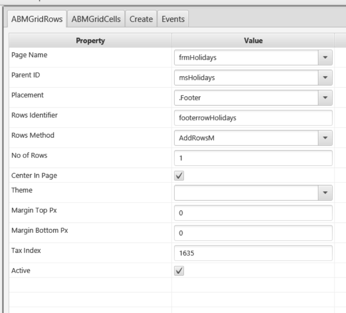Viewport: 346px width, 313px height.
Task: Click the Tax Index field
Action: coord(253,253)
